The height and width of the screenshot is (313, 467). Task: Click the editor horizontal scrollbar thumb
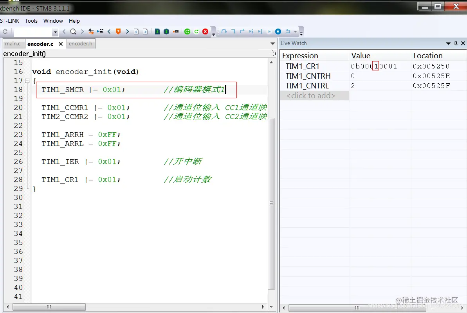point(49,307)
